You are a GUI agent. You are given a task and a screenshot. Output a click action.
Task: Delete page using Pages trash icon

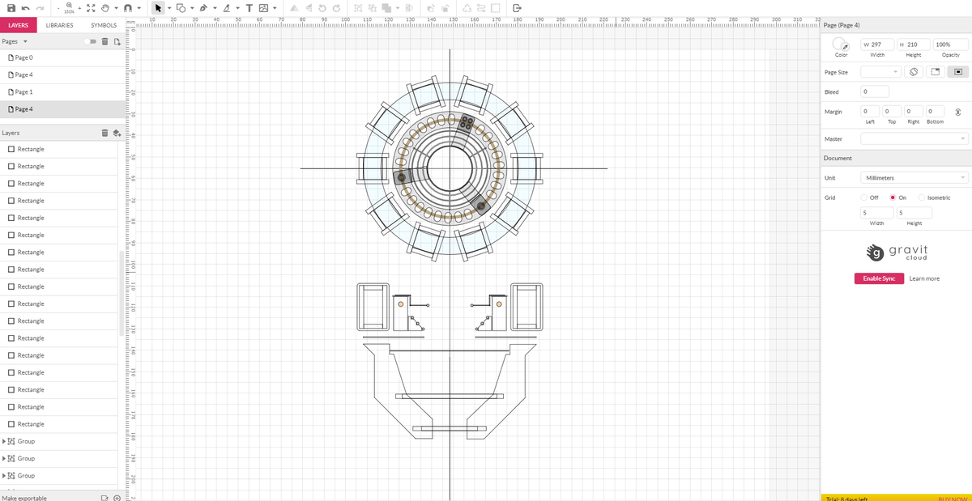tap(104, 41)
